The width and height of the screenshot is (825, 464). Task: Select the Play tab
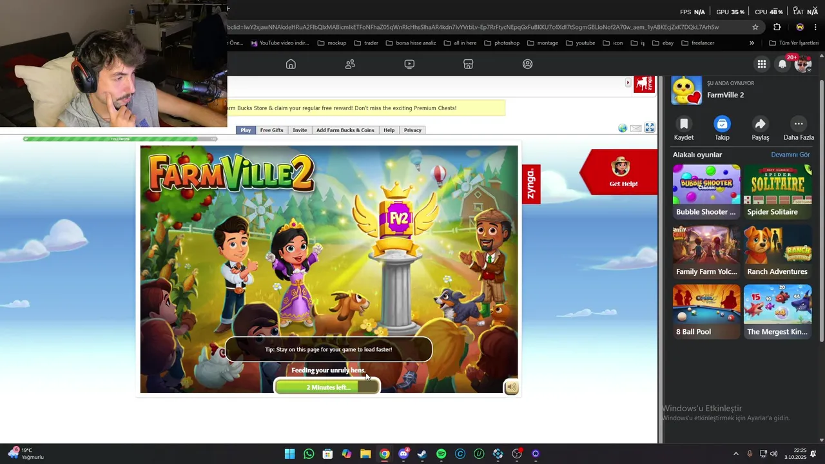(246, 130)
